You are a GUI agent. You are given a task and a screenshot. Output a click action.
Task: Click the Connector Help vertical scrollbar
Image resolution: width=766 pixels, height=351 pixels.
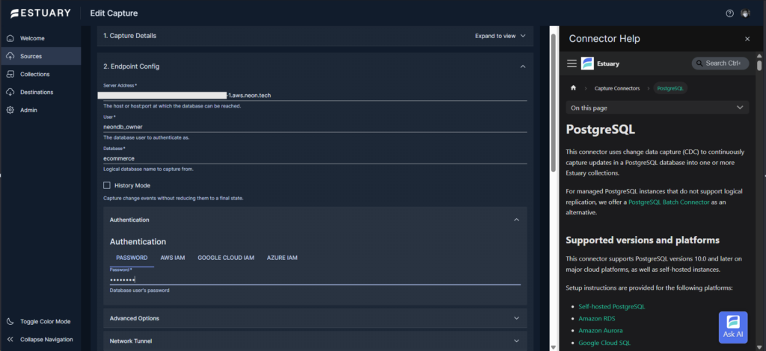click(759, 66)
